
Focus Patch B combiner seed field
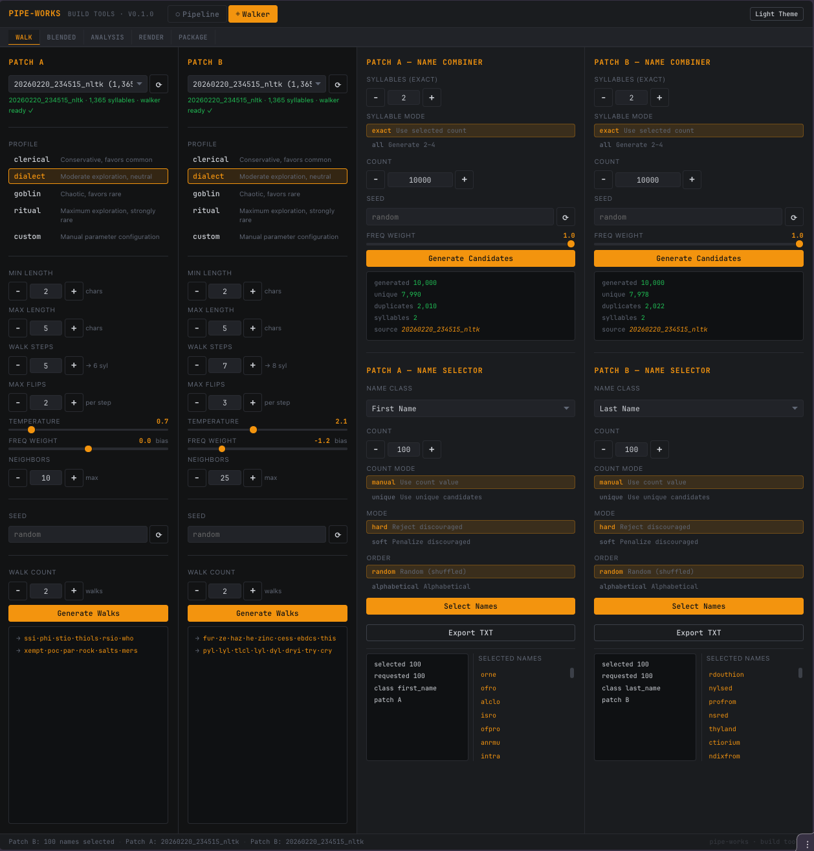tap(688, 217)
